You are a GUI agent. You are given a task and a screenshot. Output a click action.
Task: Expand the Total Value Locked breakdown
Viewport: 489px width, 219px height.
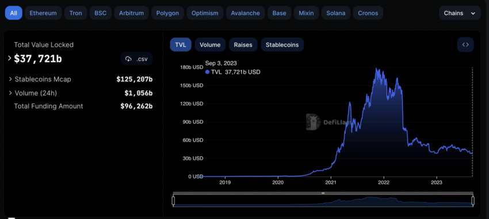pos(10,58)
